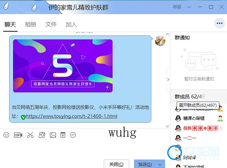Select member 一二一 in the list
227x168 pixels.
click(198, 138)
